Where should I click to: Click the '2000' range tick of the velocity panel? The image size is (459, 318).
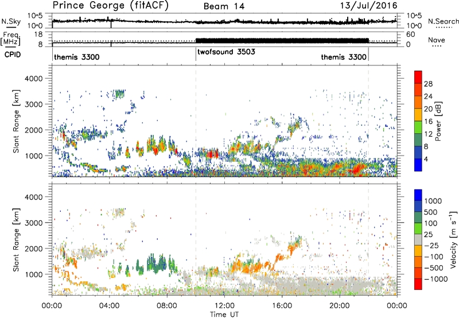(x=34, y=249)
